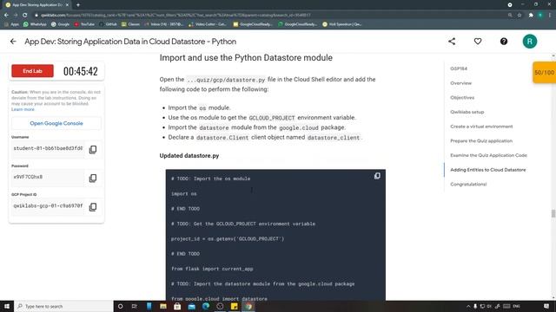Open File Explorer from the taskbar
This screenshot has width=556, height=312.
point(163,306)
